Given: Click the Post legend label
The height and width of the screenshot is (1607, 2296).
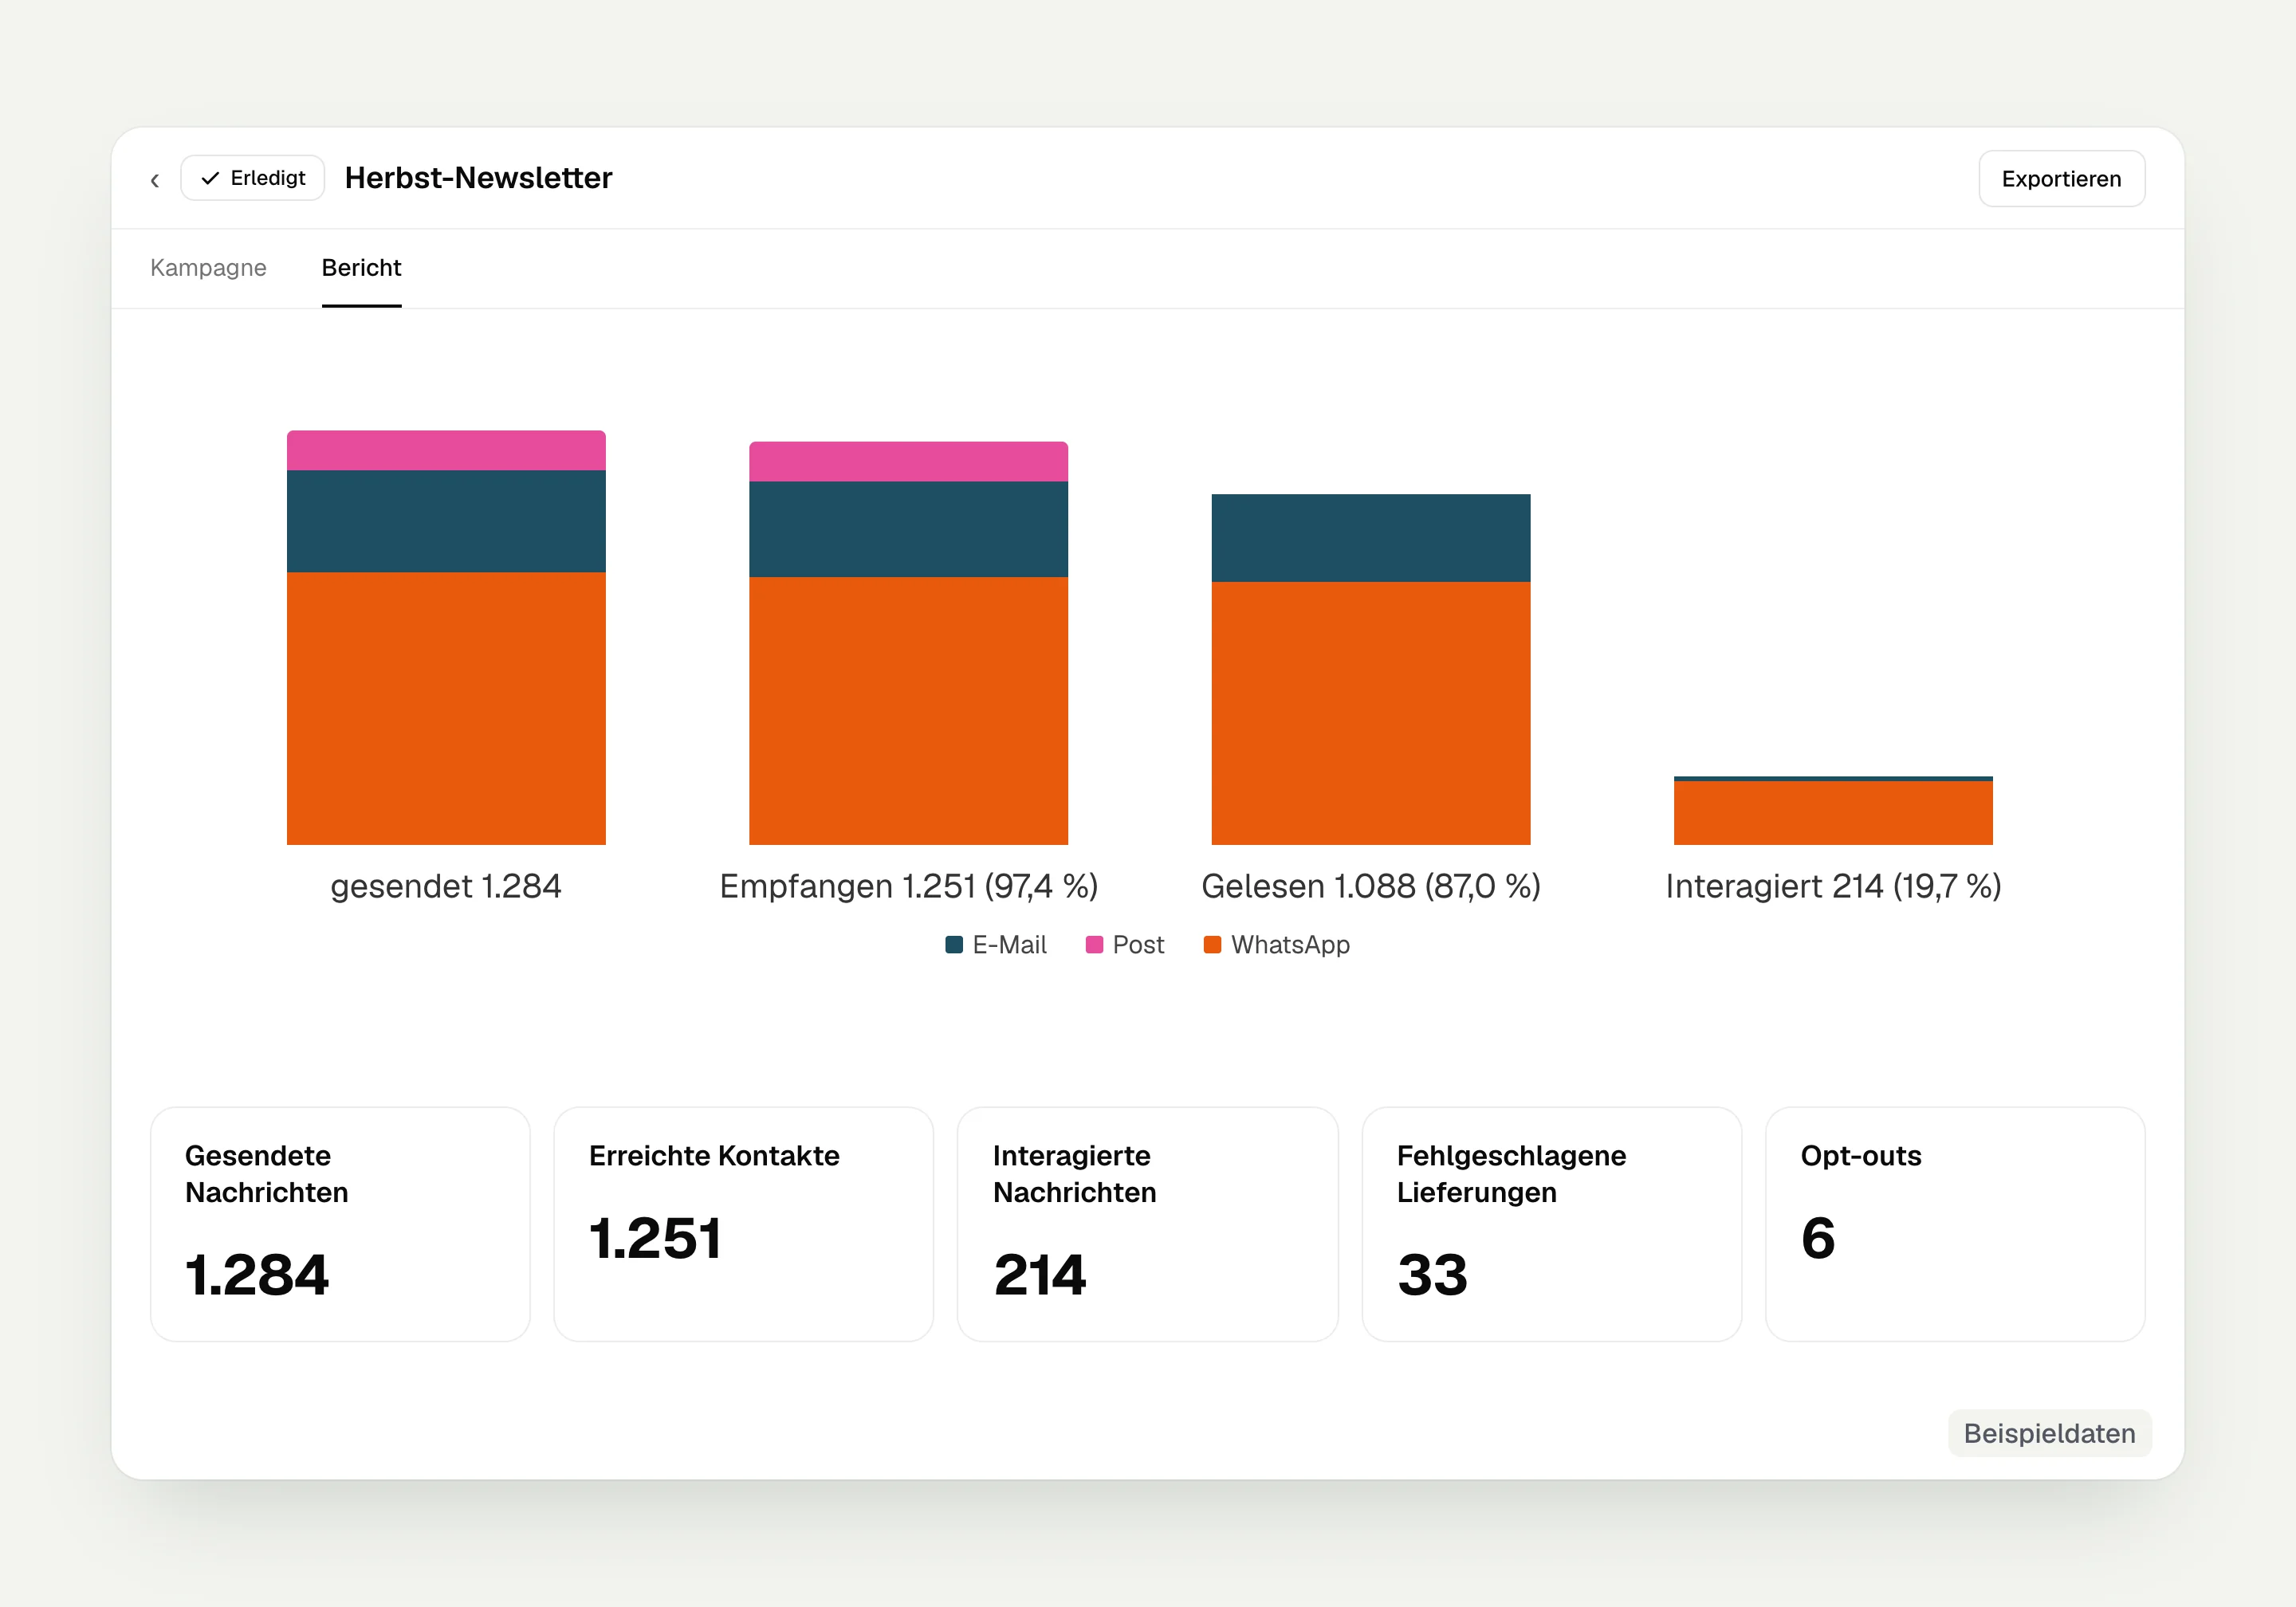Looking at the screenshot, I should (1138, 945).
